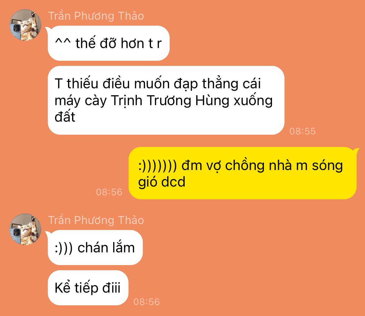Click the 08:56 timestamp after "Kể tiếp điii"
The width and height of the screenshot is (365, 316).
[147, 302]
